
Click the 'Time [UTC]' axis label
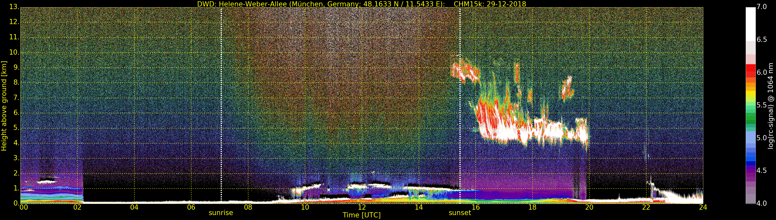point(362,215)
